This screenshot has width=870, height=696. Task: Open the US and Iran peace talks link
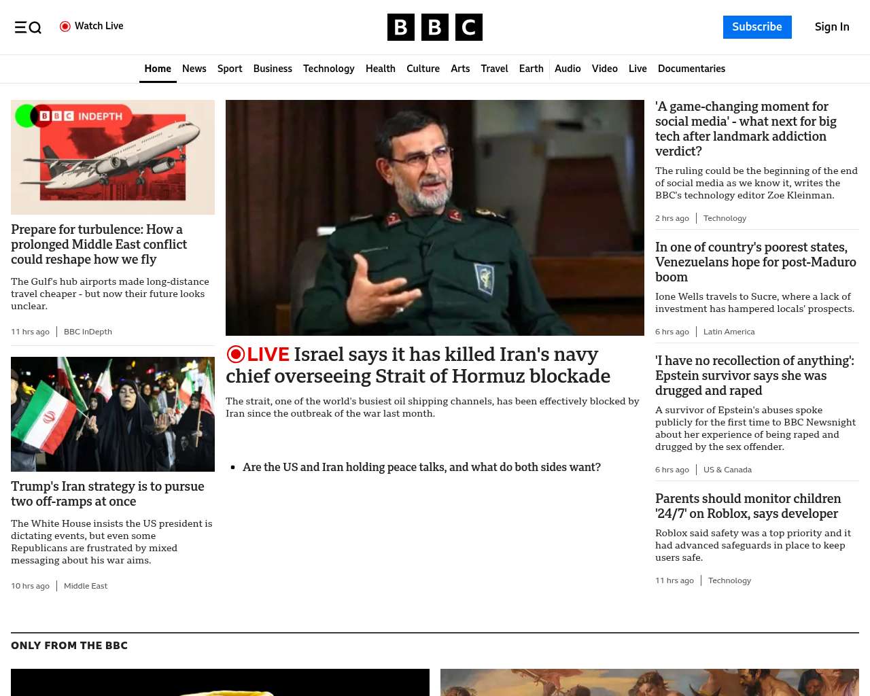pos(421,467)
